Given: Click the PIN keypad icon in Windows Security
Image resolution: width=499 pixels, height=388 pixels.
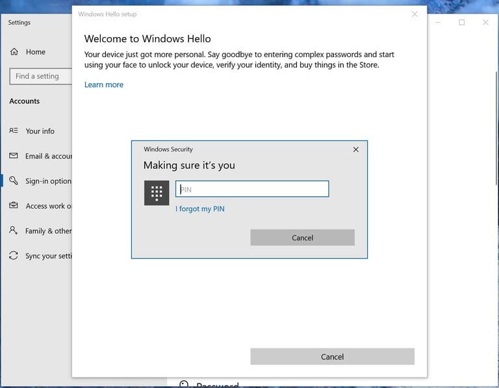Looking at the screenshot, I should pos(157,193).
